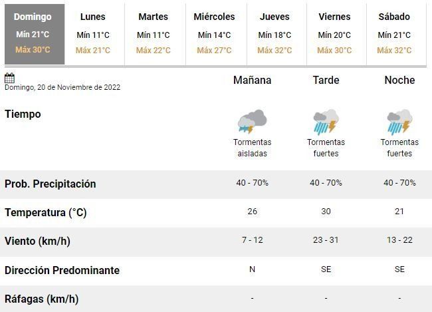
Task: Select the Domingo forecast tab
Action: tap(33, 33)
